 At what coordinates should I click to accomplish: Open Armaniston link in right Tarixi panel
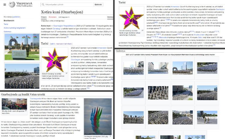(x=175, y=7)
